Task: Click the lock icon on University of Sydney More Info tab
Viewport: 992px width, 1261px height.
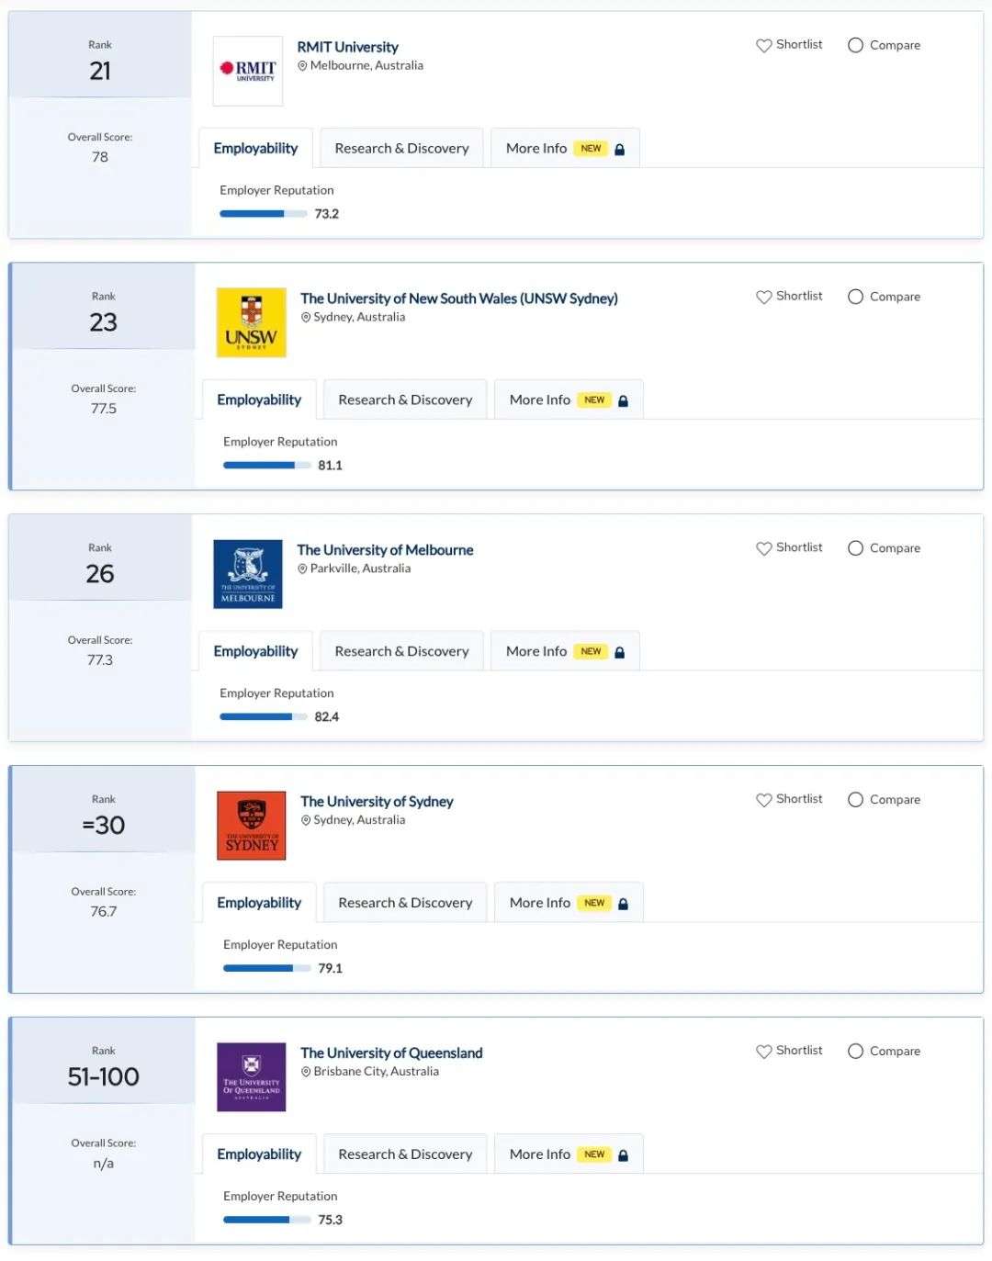Action: [x=624, y=904]
